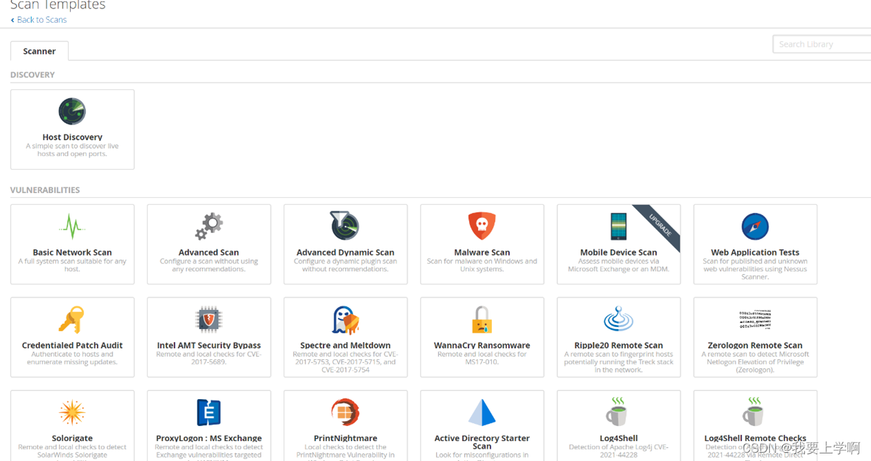Select the Ripple20 Remote Scan ripple icon
The height and width of the screenshot is (461, 871).
click(619, 319)
